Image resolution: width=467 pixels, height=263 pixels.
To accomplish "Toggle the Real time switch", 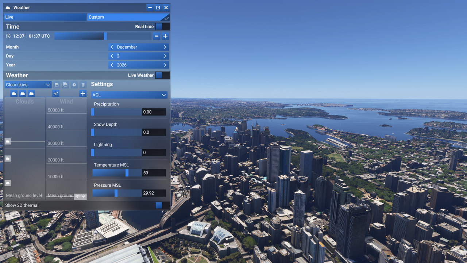I will point(162,27).
